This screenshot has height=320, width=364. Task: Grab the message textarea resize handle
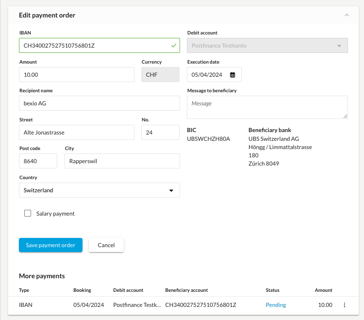345,117
